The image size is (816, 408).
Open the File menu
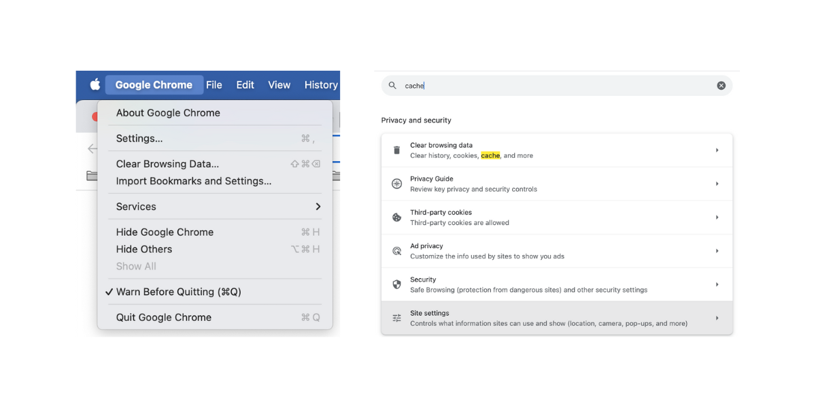(214, 85)
